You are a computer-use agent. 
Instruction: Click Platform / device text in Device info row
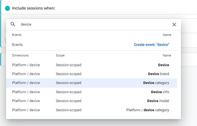tap(26, 92)
